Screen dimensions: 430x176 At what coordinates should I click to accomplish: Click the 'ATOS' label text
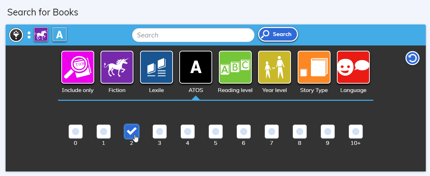coord(196,90)
